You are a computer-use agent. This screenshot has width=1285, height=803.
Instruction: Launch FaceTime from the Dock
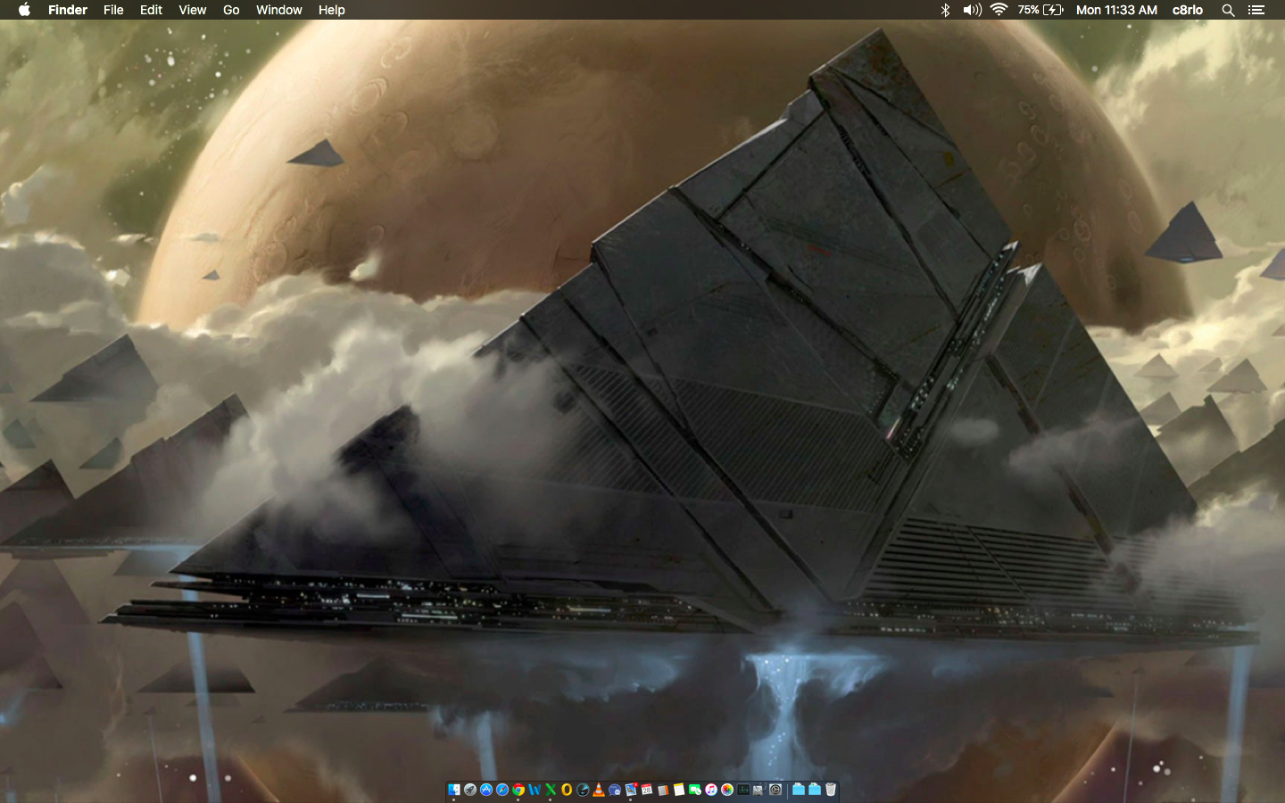pos(695,790)
